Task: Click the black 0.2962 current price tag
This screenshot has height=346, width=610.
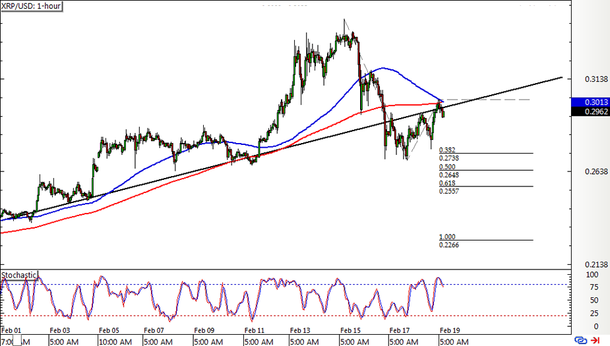Action: pos(590,111)
